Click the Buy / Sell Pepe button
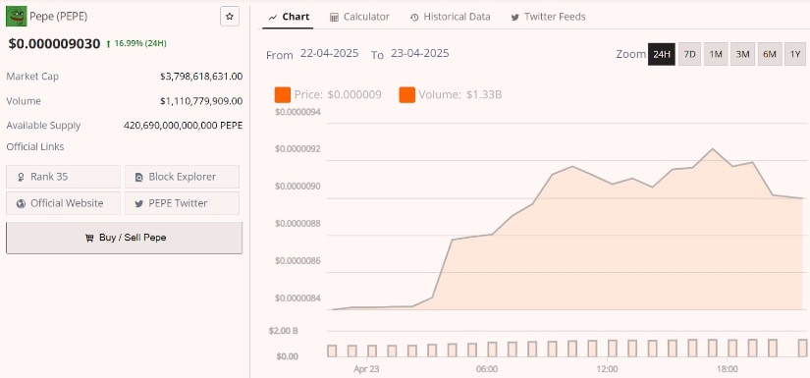 124,238
